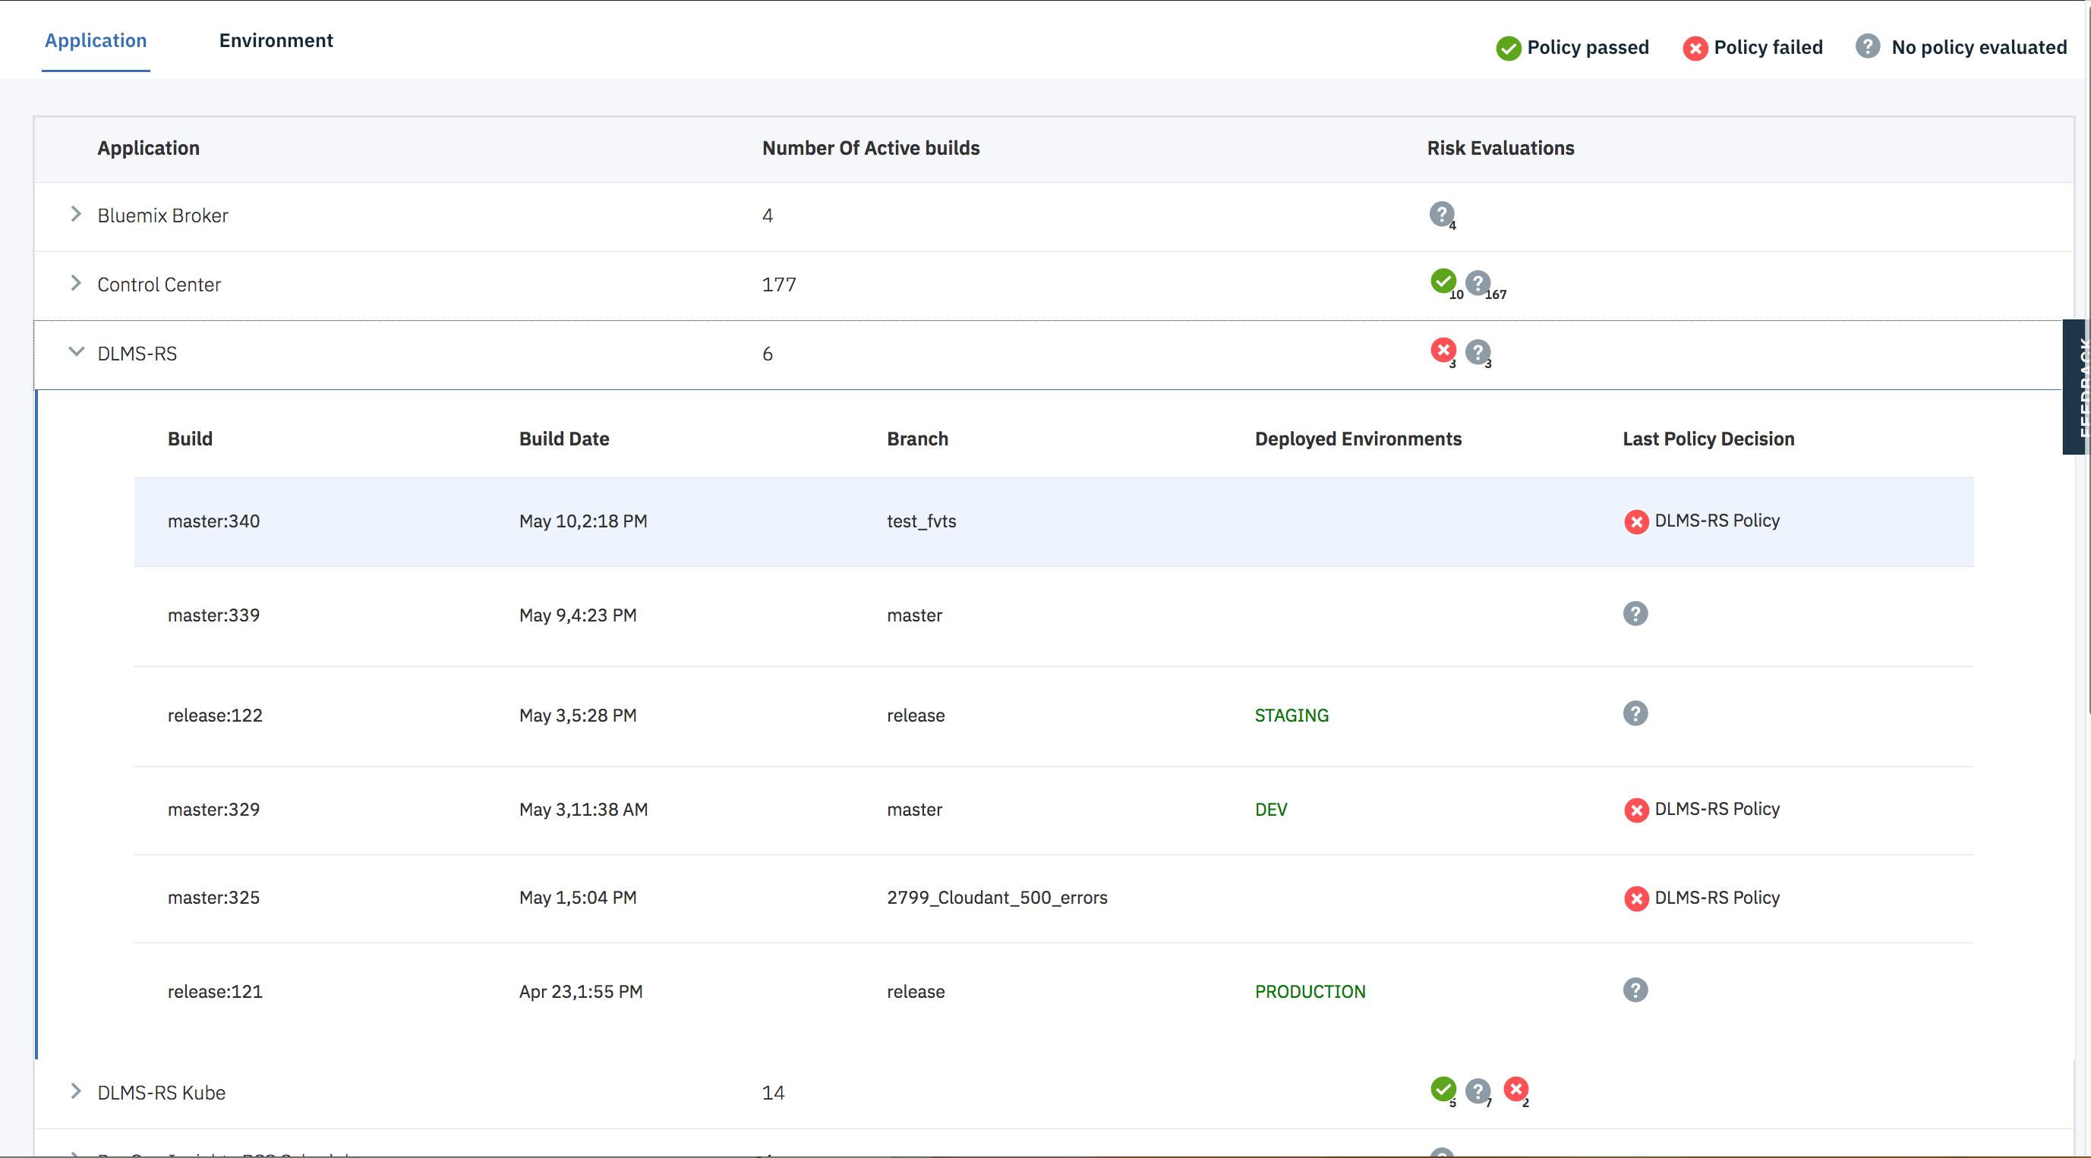Image resolution: width=2091 pixels, height=1158 pixels.
Task: Switch to the Environment tab
Action: tap(275, 40)
